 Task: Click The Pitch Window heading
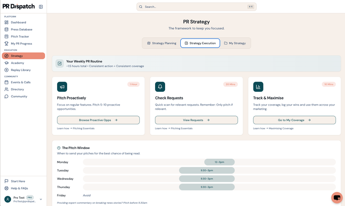point(76,148)
